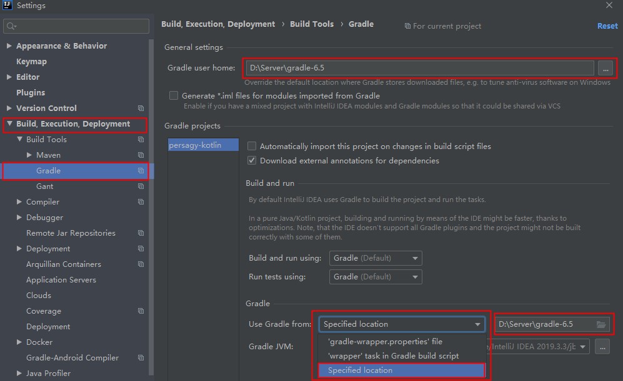Enable automatic import on build script changes
Image resolution: width=623 pixels, height=381 pixels.
(252, 147)
